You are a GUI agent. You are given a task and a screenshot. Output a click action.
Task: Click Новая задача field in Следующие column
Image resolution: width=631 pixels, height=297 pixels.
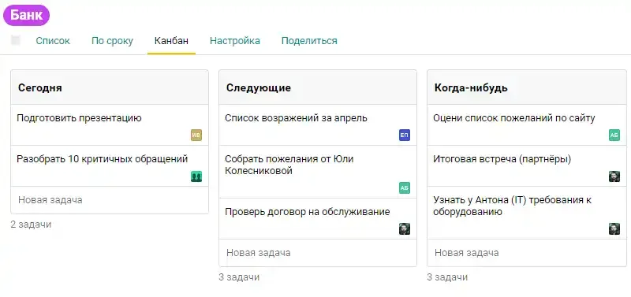click(x=318, y=253)
